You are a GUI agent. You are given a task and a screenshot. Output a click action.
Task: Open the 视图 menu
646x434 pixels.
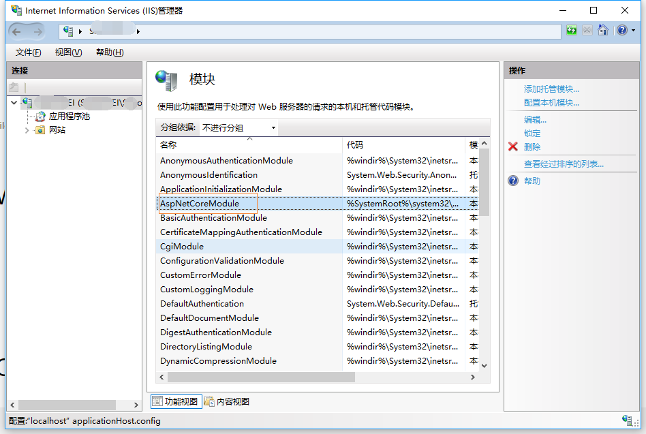pos(68,52)
